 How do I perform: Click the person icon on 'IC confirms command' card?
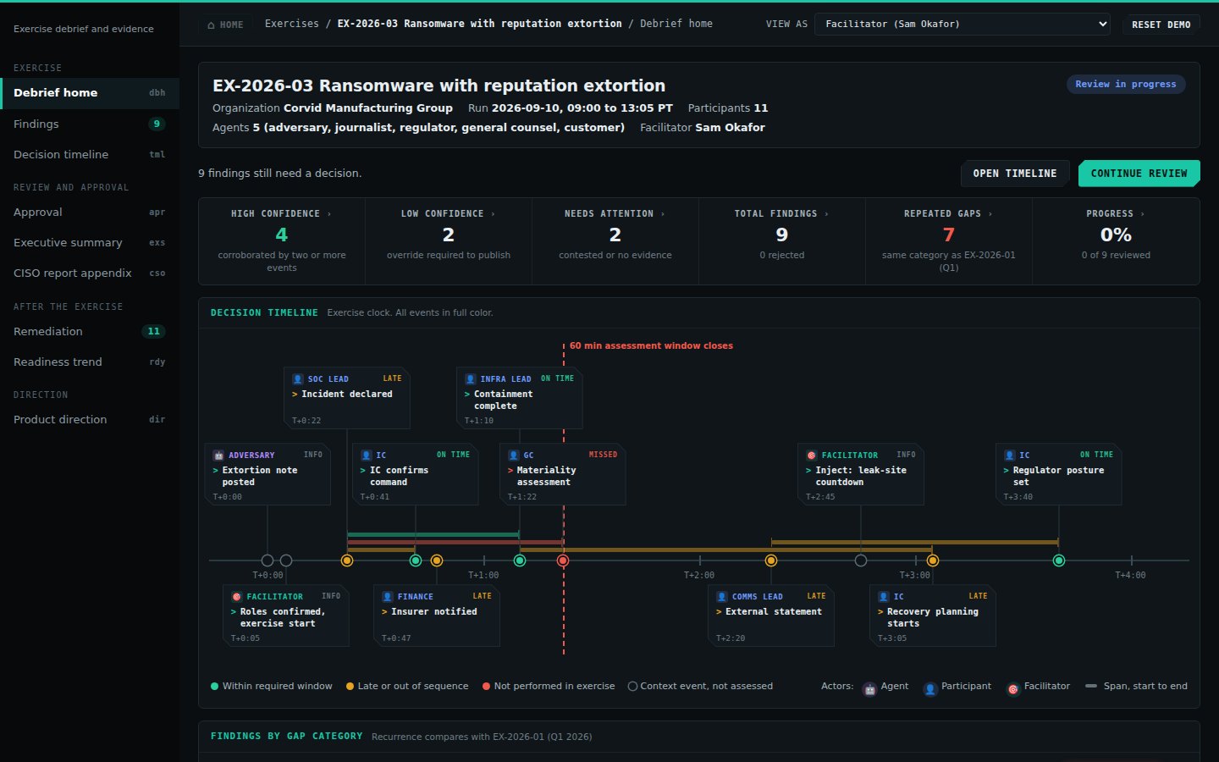tap(367, 456)
